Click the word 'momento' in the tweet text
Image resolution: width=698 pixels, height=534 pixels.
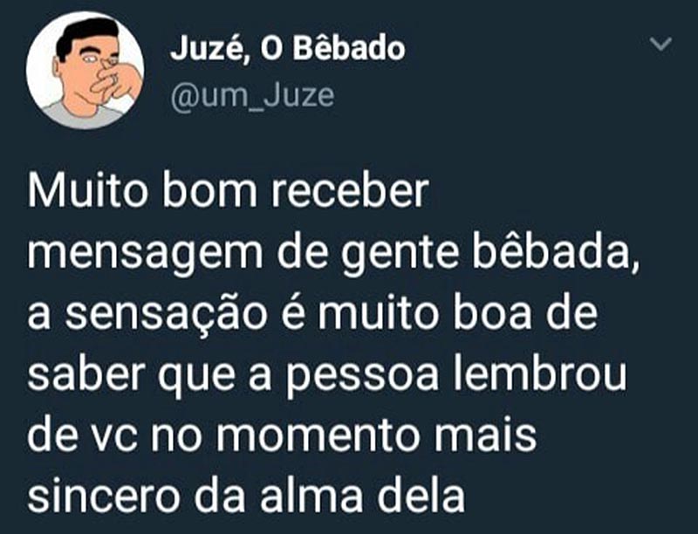pos(318,436)
